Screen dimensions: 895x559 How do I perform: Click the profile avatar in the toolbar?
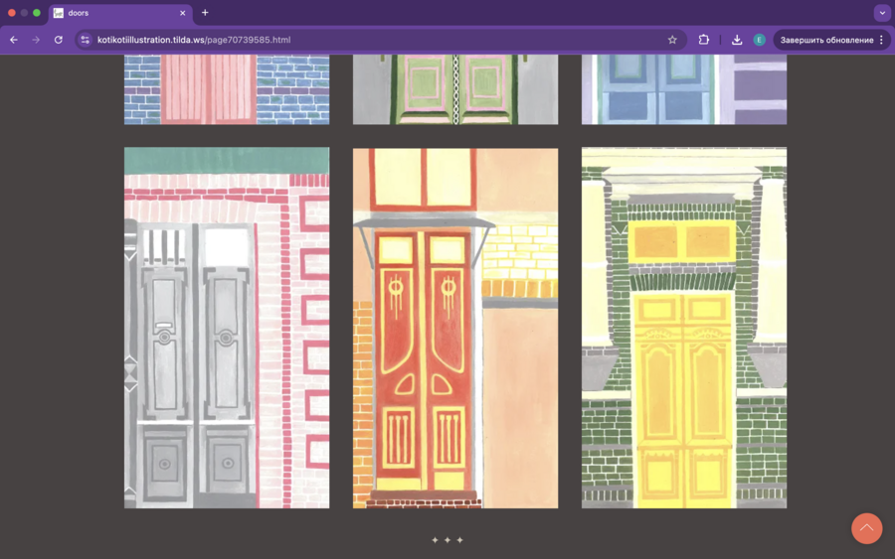(759, 40)
